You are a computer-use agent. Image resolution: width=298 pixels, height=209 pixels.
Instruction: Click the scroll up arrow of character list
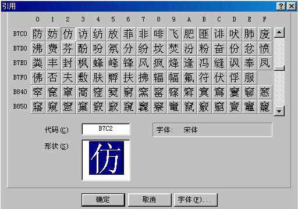pos(279,33)
